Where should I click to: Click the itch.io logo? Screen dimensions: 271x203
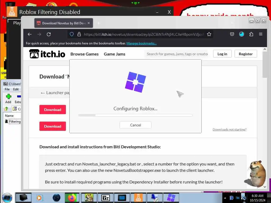(x=47, y=54)
